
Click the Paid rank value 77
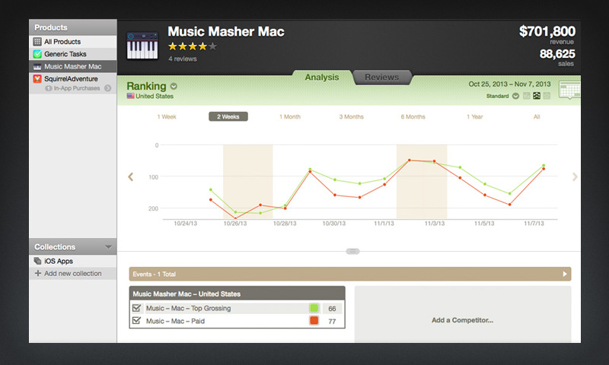332,321
